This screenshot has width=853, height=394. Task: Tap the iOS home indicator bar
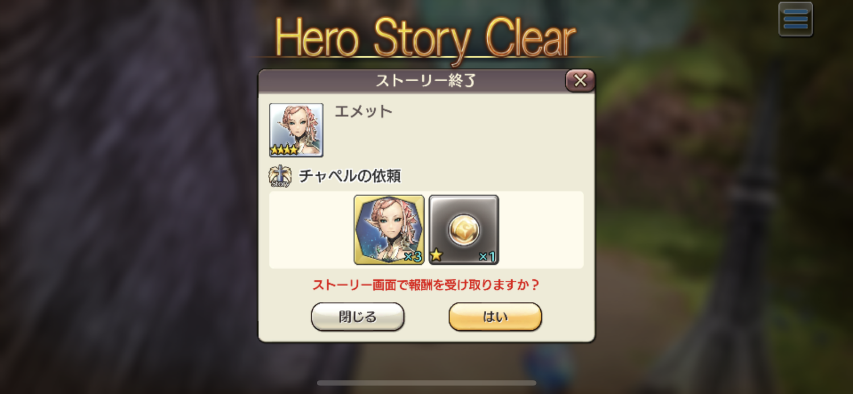[x=426, y=383]
